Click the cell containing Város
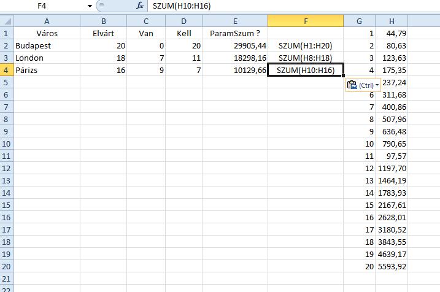The height and width of the screenshot is (292, 440). 47,33
